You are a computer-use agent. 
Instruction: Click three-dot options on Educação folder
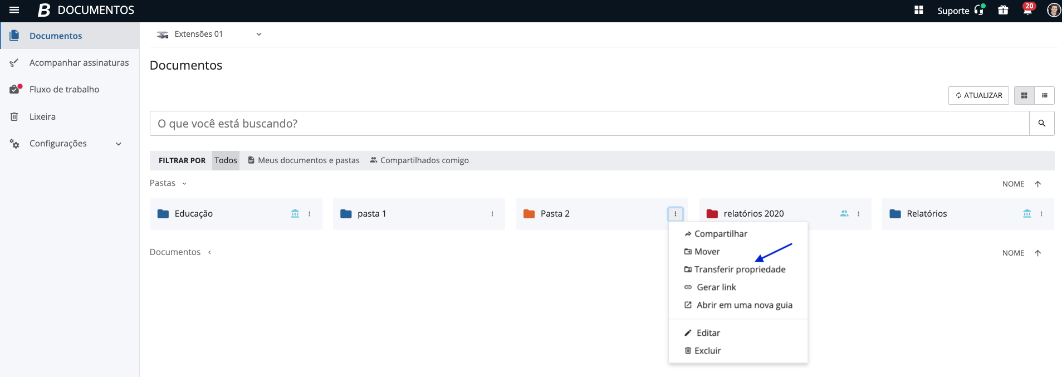click(310, 214)
